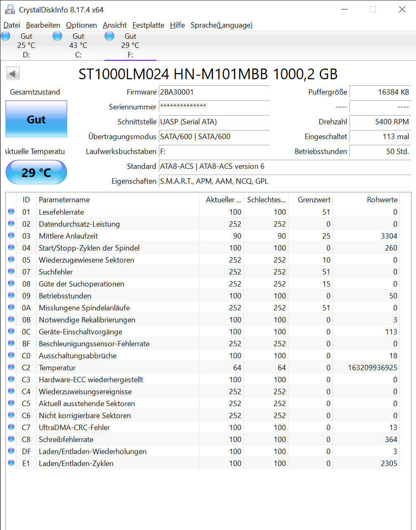Screen dimensions: 416x530
Task: Open the Hilfe menu
Action: point(177,25)
